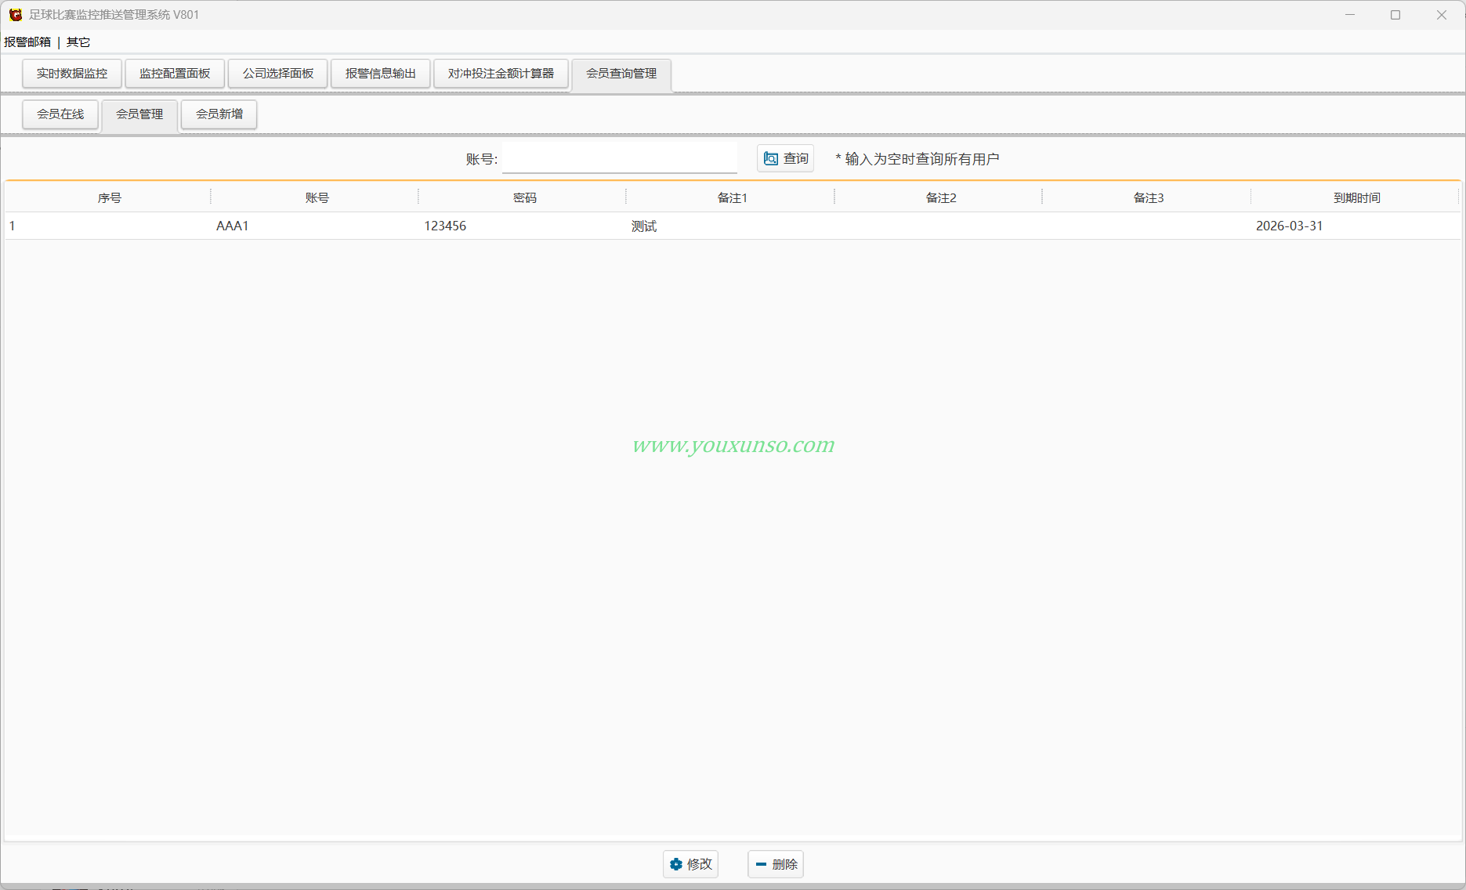The height and width of the screenshot is (890, 1466).
Task: Select the password cell 123456
Action: click(x=524, y=226)
